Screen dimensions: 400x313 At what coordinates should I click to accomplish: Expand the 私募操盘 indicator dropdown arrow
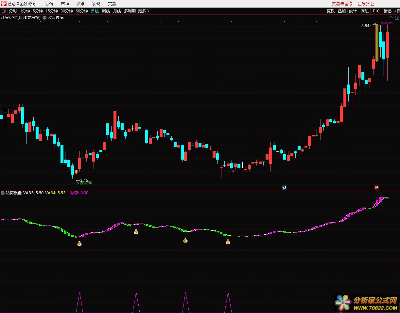pyautogui.click(x=3, y=193)
